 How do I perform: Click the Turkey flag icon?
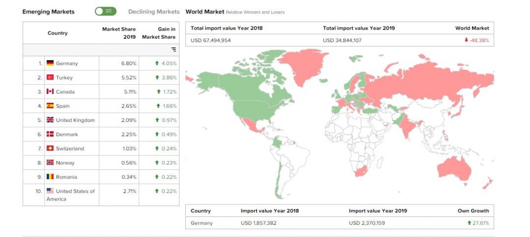[50, 77]
